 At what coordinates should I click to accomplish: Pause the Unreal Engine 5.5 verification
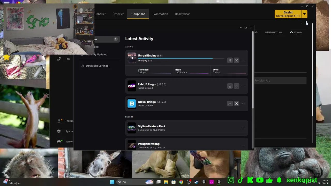click(x=230, y=60)
